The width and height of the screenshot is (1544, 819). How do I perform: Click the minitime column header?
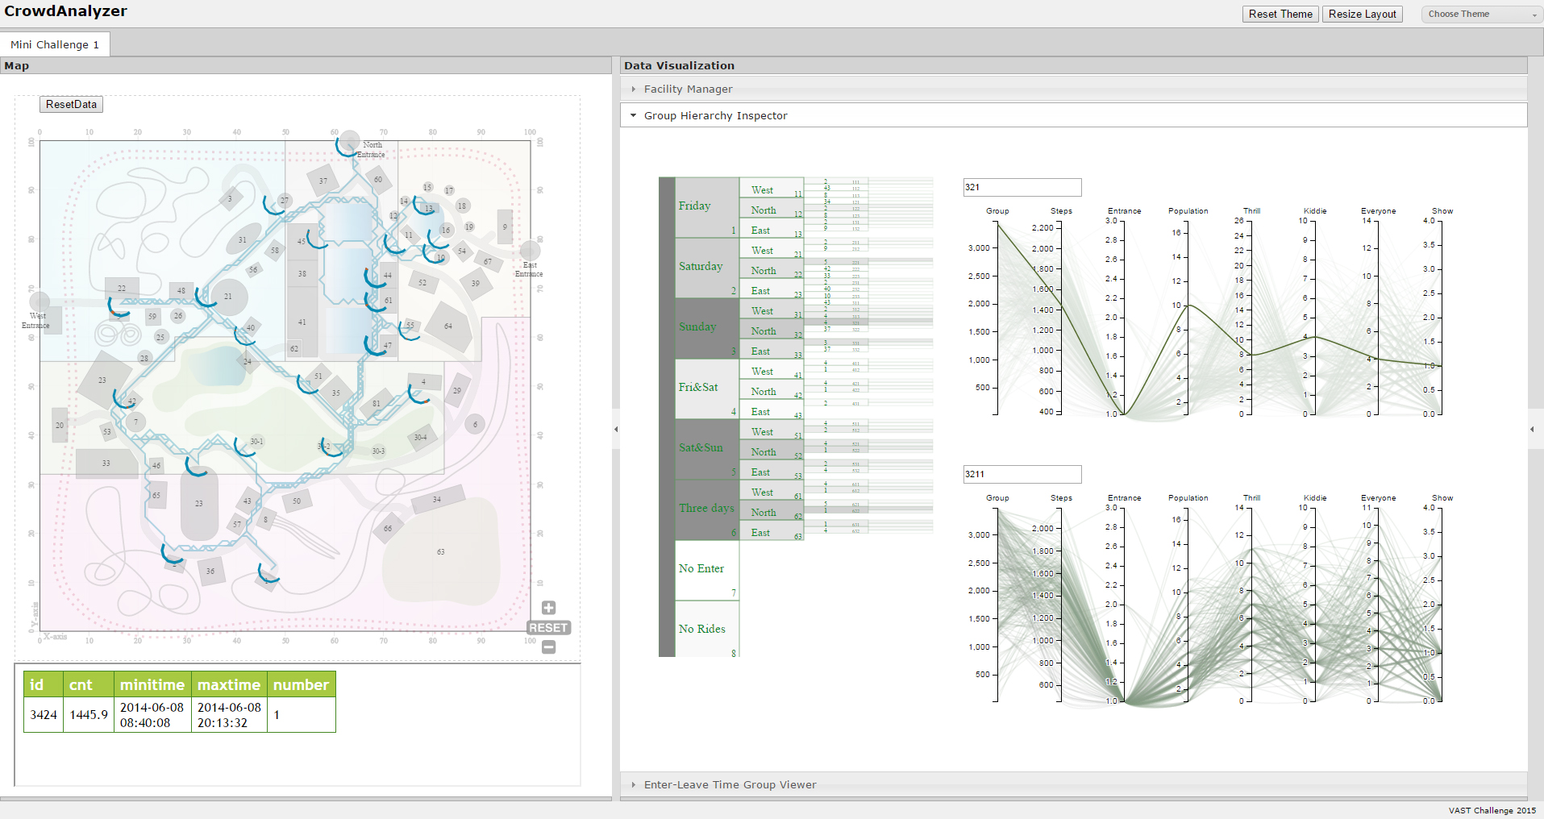[152, 684]
